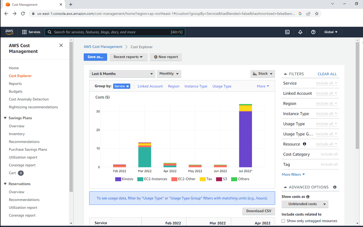Focus the AWS services search box
Image resolution: width=363 pixels, height=227 pixels.
115,32
